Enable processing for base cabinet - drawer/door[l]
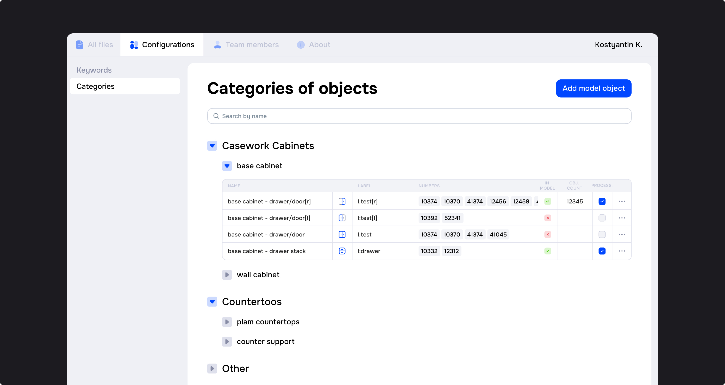This screenshot has width=725, height=385. pyautogui.click(x=602, y=218)
